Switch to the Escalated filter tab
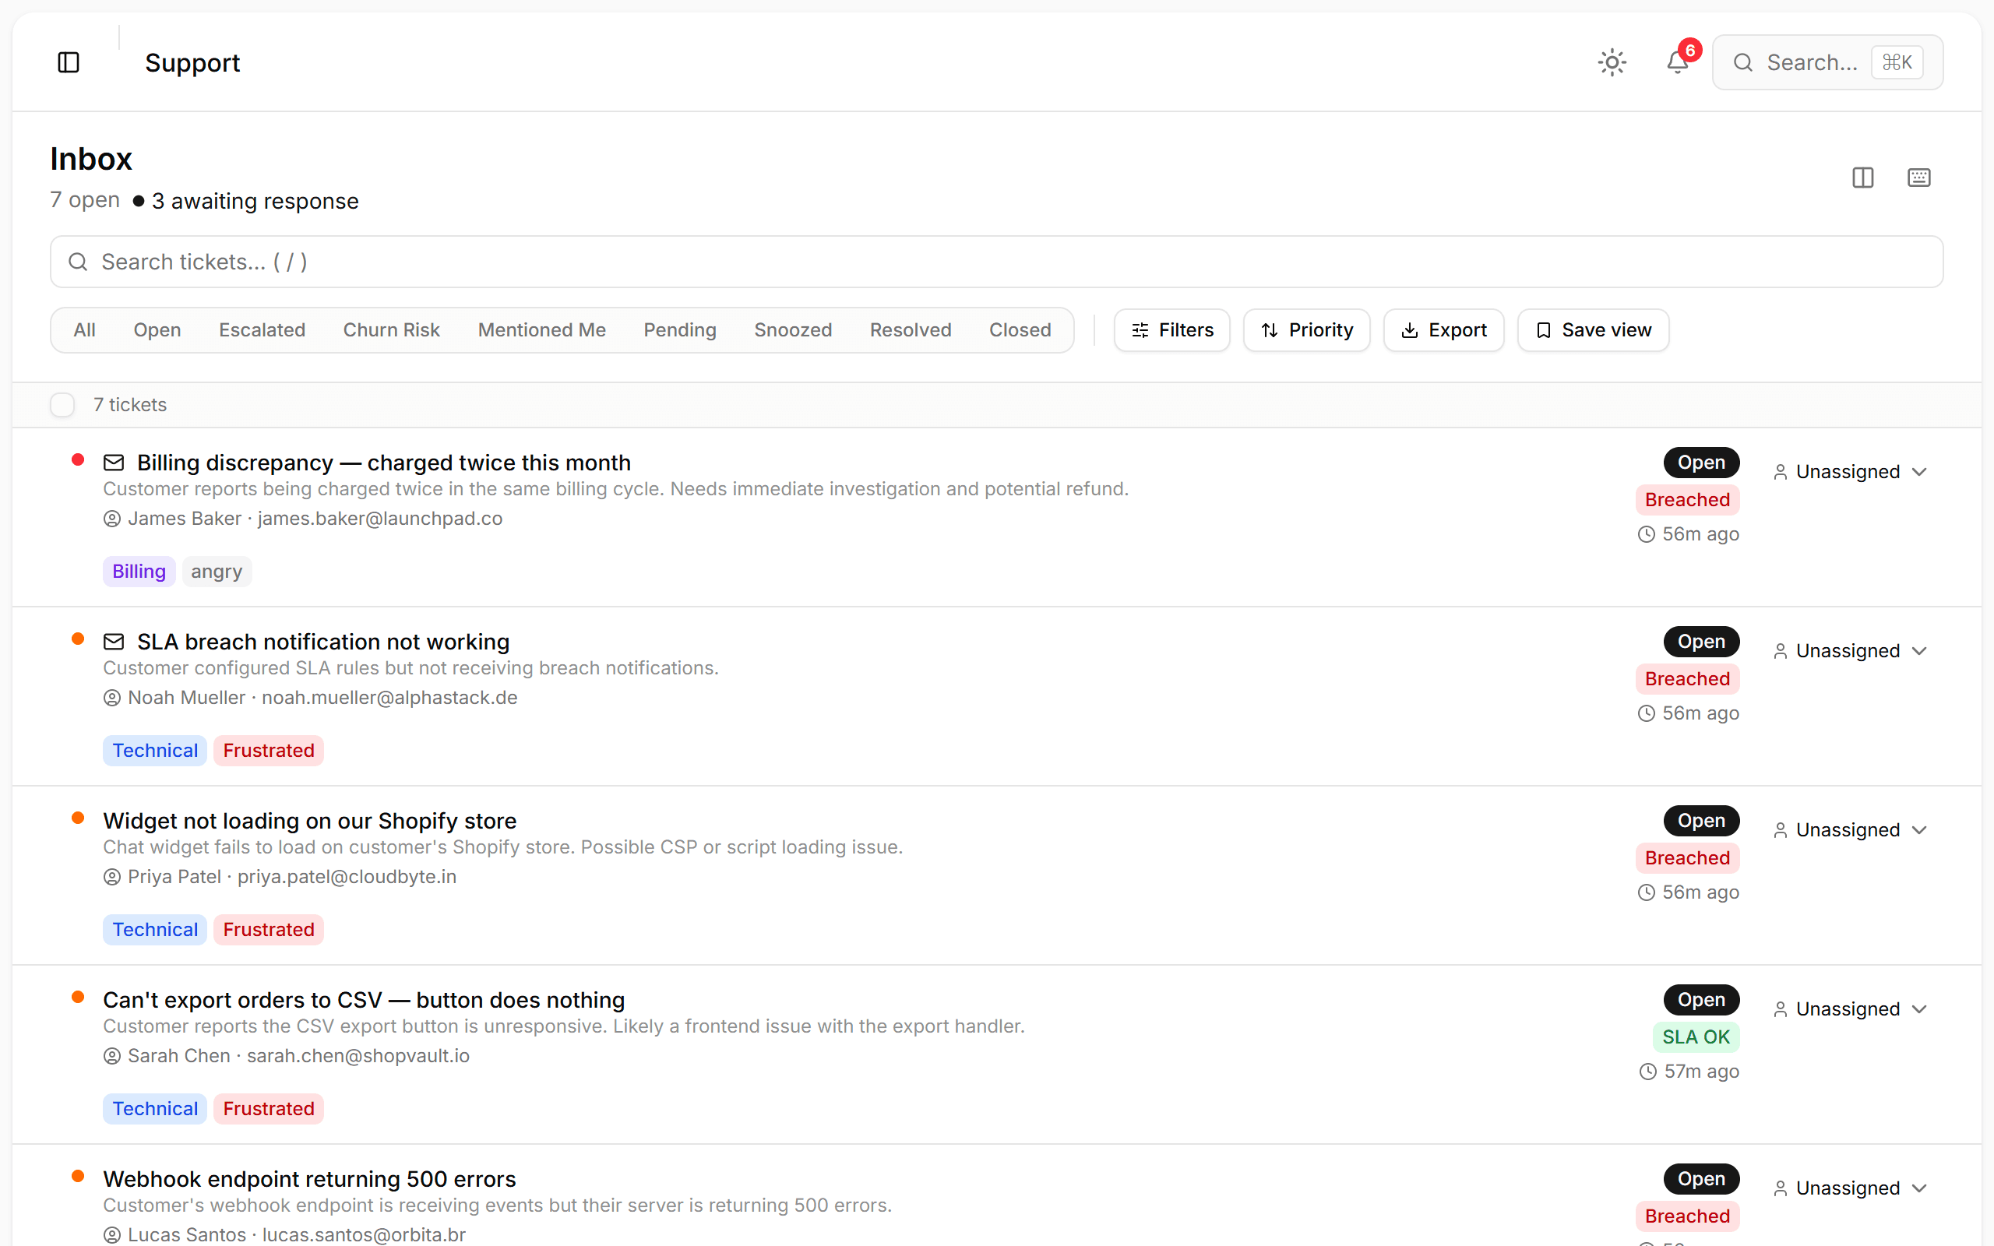The image size is (1994, 1246). point(262,329)
